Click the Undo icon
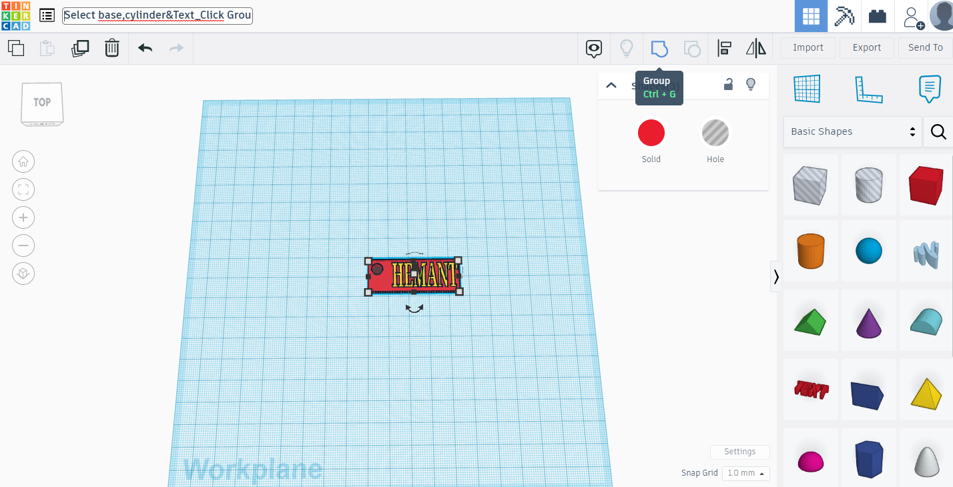 [144, 48]
